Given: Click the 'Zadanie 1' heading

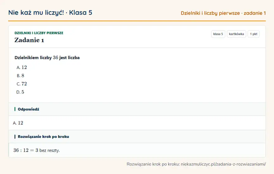Looking at the screenshot, I should pos(29,40).
